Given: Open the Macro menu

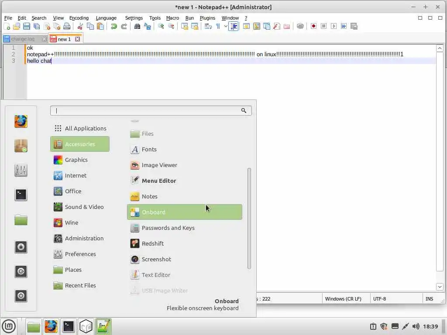Looking at the screenshot, I should 172,18.
